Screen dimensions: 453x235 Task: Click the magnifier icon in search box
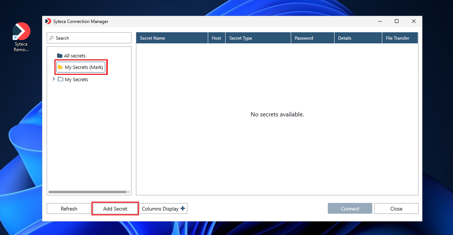point(52,38)
